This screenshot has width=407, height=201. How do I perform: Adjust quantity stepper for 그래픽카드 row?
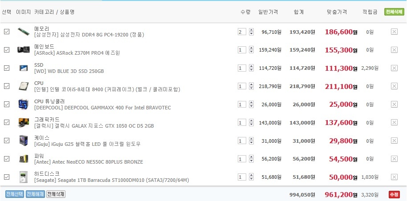point(251,122)
